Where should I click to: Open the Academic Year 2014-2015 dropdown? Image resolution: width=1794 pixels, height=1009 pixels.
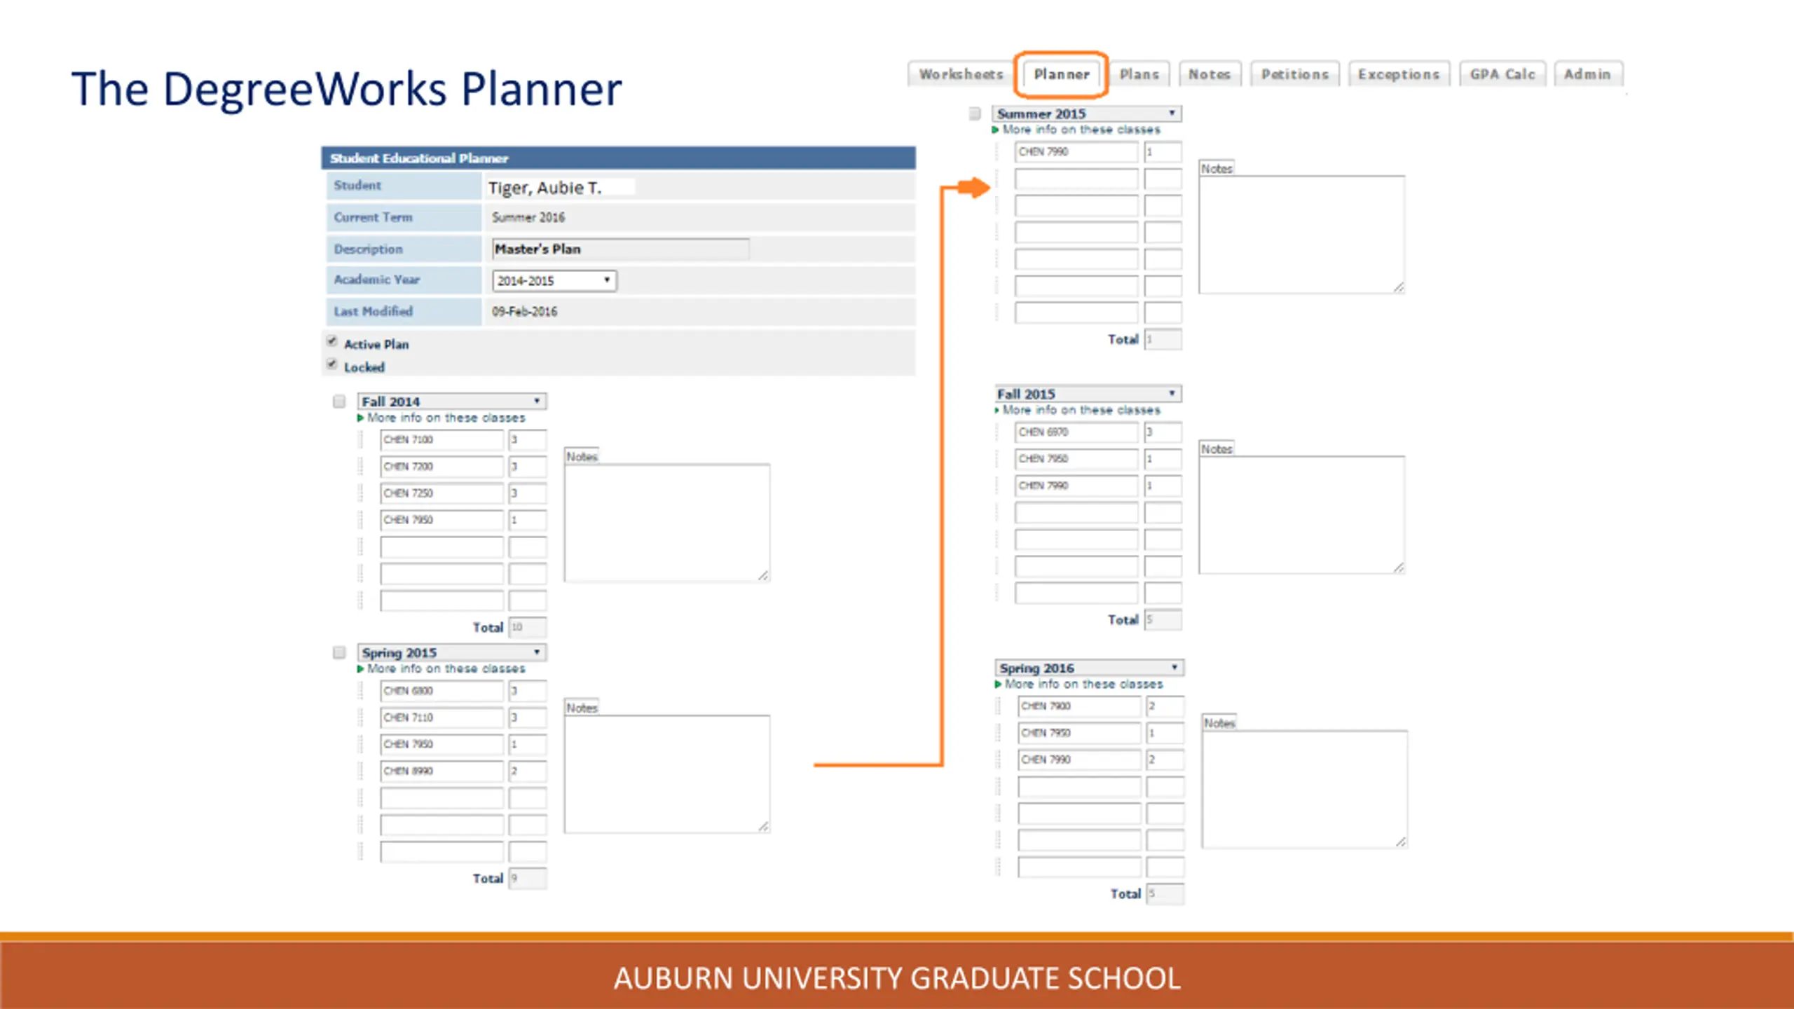(554, 281)
